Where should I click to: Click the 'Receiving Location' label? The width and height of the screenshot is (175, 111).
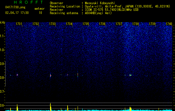[65, 6]
